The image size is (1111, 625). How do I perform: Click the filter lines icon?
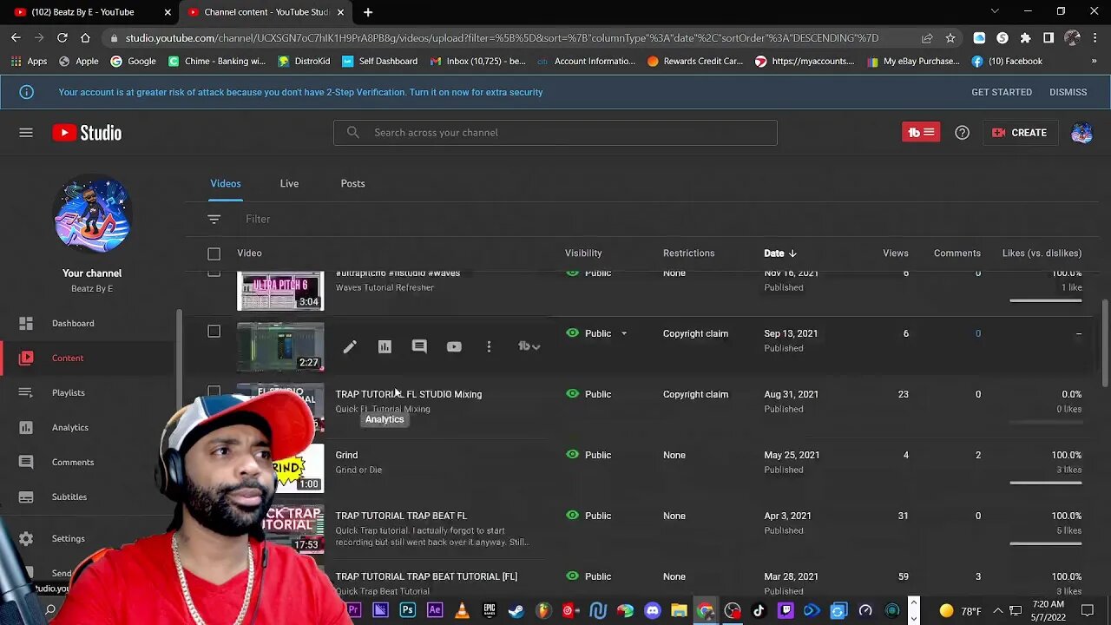pos(214,219)
